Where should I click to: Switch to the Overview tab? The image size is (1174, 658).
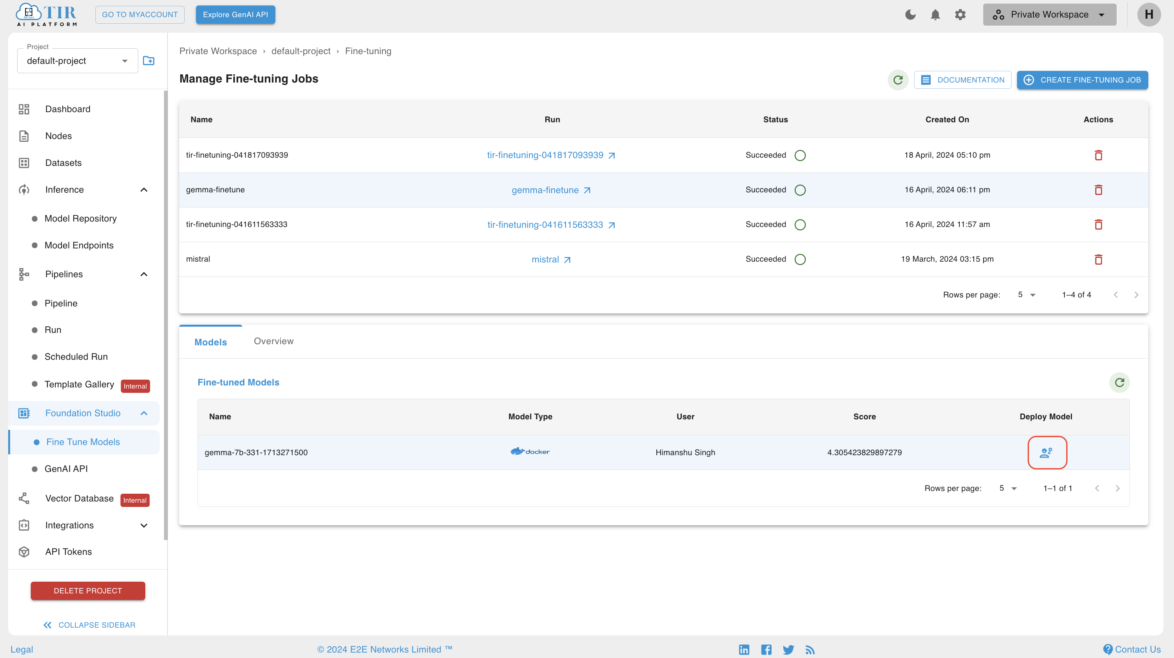click(x=273, y=341)
